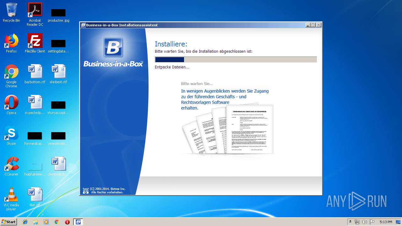
Task: Click the 'Installiere:' heading
Action: coord(171,44)
